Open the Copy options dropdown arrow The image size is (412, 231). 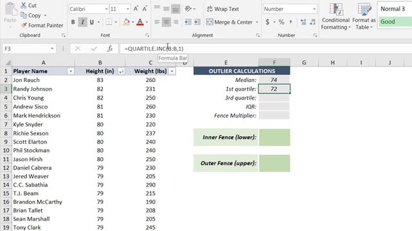(45, 15)
